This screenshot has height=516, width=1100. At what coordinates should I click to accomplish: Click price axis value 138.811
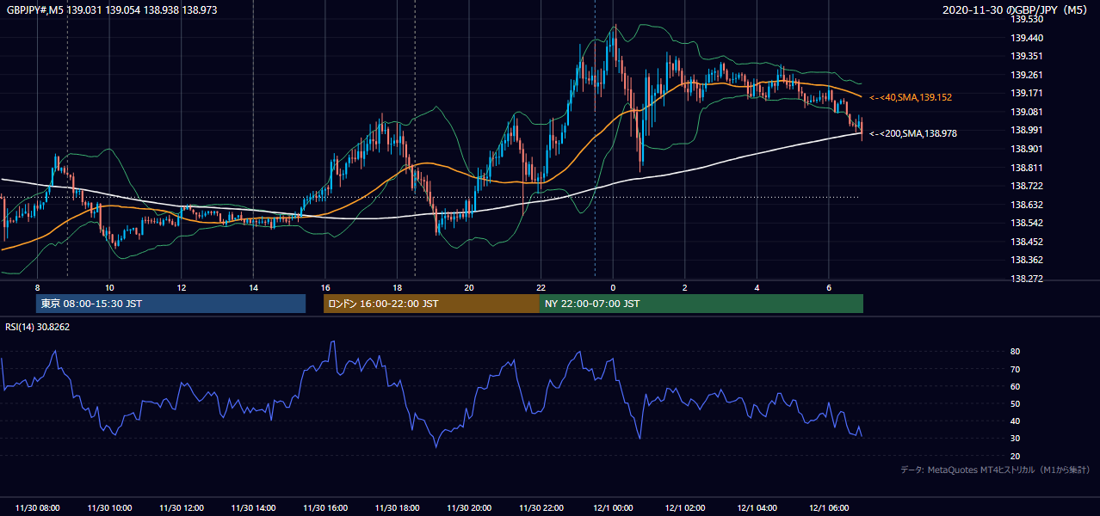click(1028, 168)
